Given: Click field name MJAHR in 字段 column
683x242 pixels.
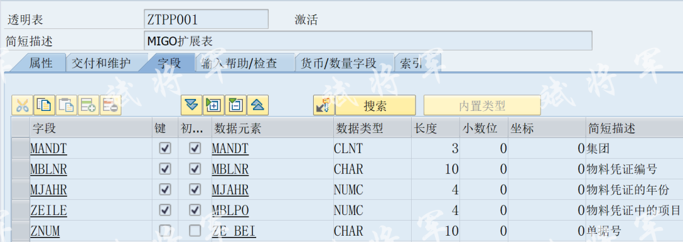Looking at the screenshot, I should point(48,190).
